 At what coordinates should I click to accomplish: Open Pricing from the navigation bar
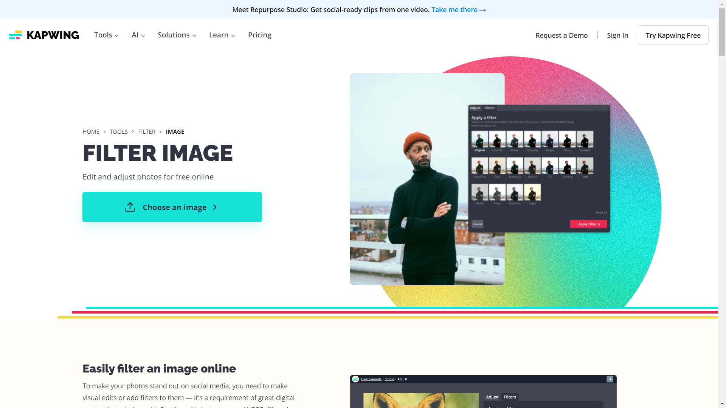(259, 35)
